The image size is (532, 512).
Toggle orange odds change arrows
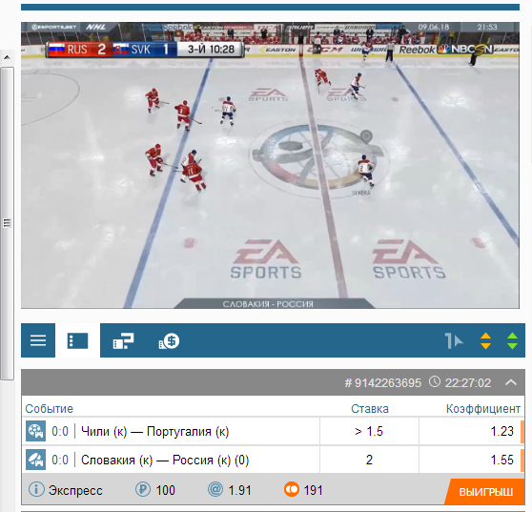(485, 340)
